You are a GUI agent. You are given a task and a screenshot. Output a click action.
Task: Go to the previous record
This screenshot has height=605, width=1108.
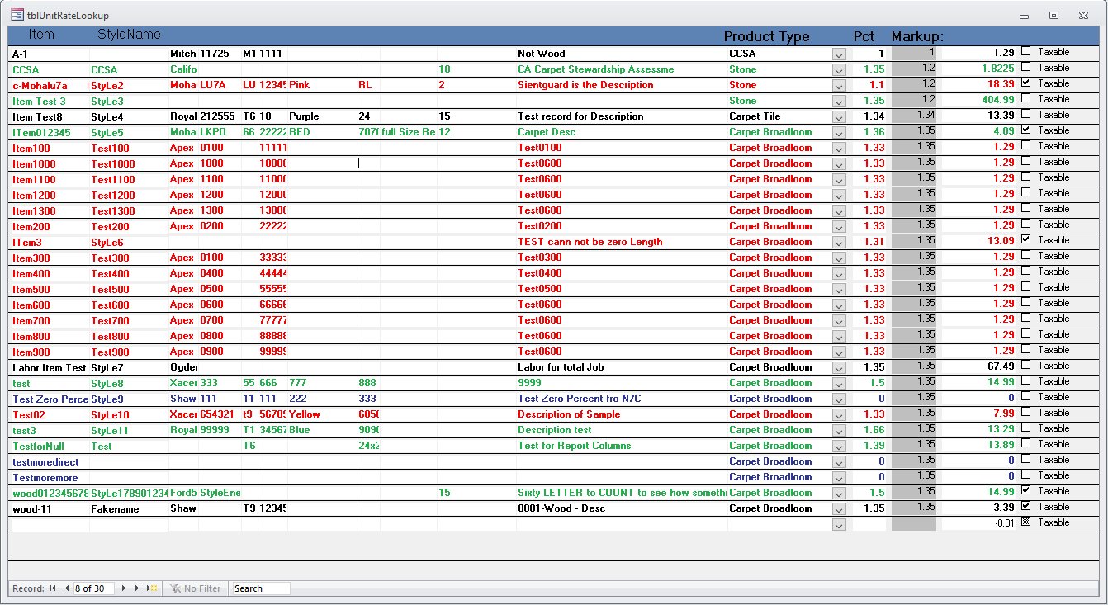66,588
